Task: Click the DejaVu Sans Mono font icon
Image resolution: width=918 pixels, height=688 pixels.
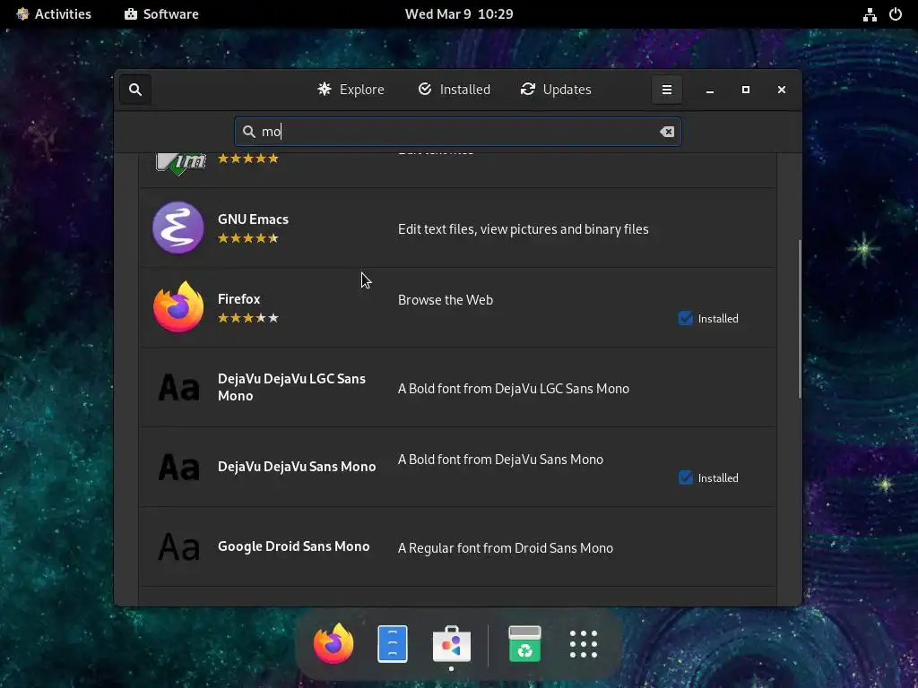Action: point(178,467)
